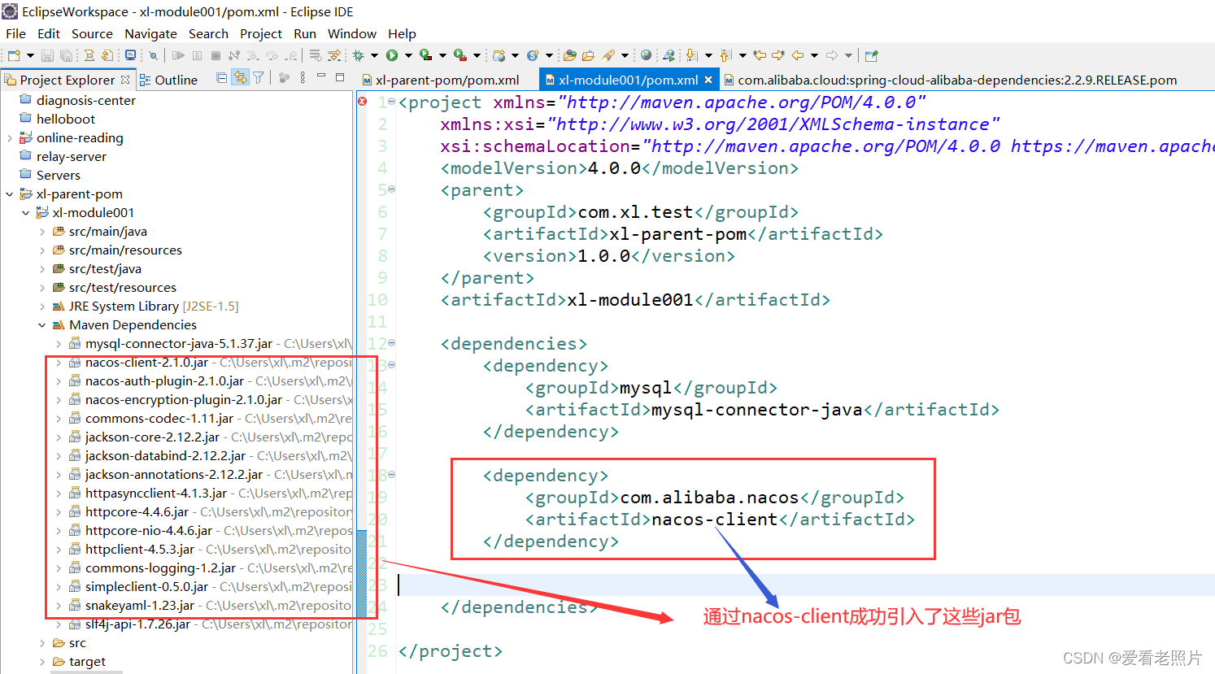Open the File menu
The width and height of the screenshot is (1215, 674).
[x=15, y=33]
